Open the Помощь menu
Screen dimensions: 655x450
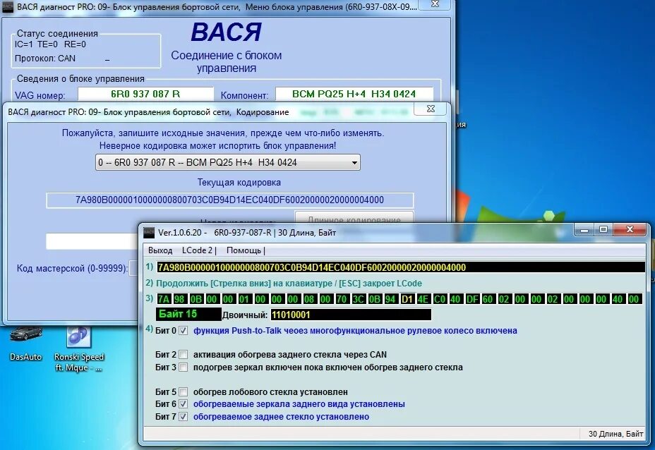click(246, 250)
